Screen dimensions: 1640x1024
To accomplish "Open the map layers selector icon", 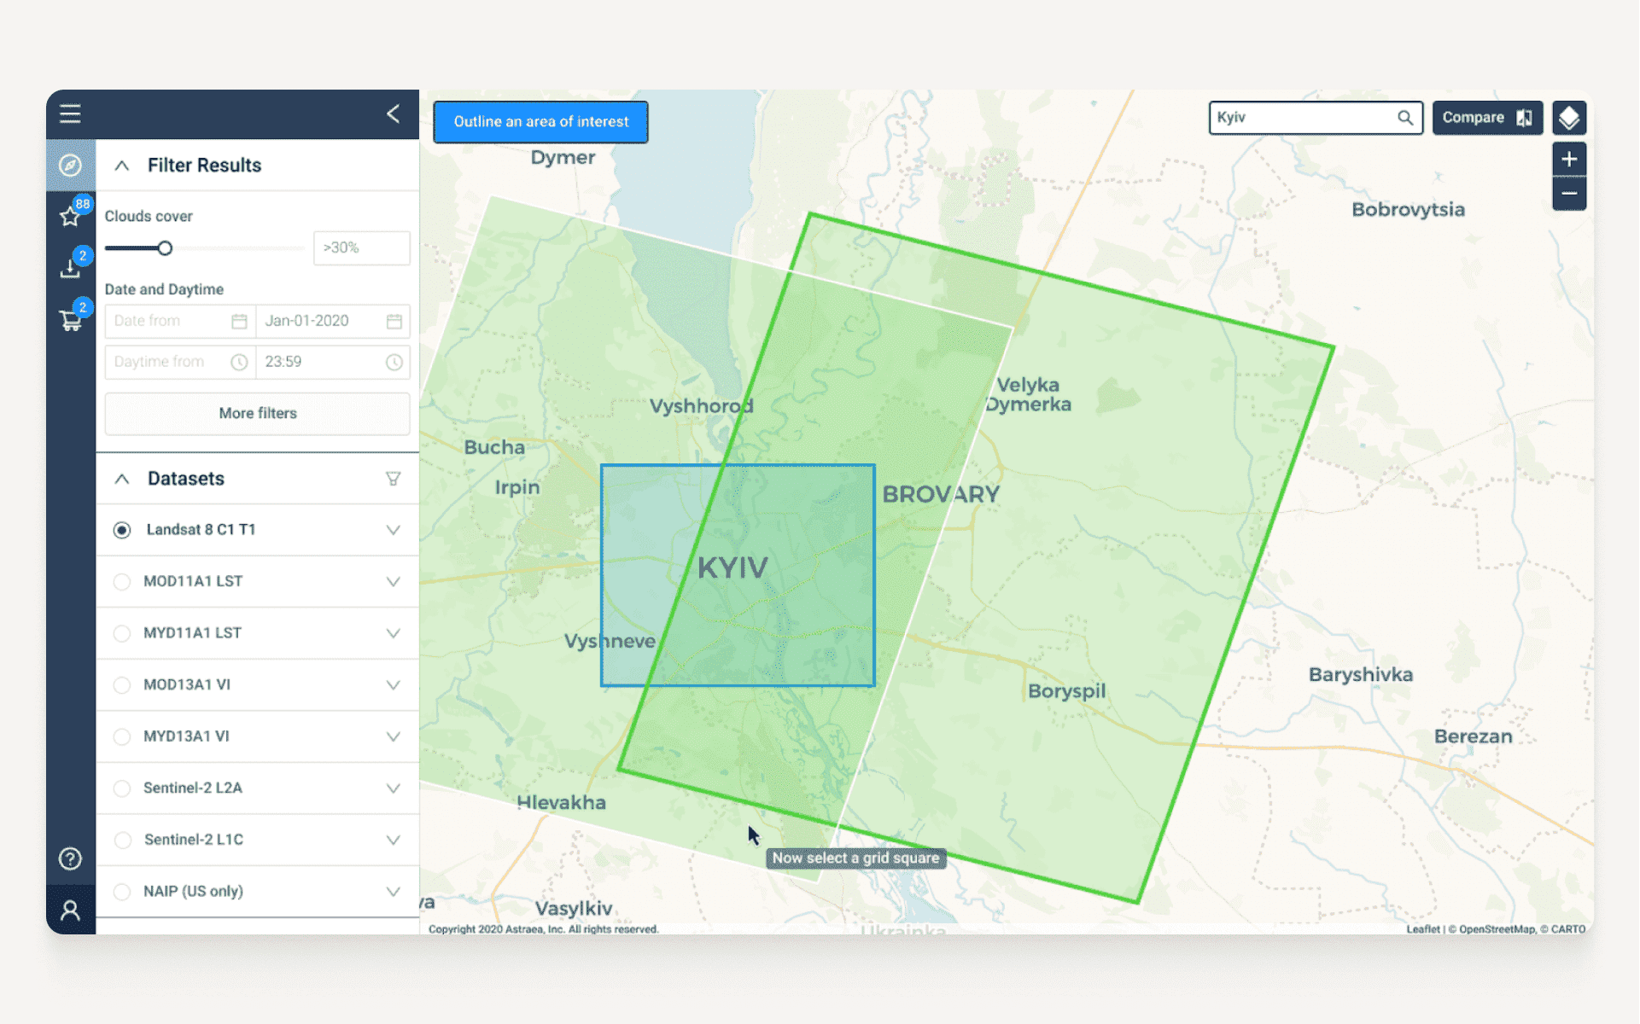I will [x=1569, y=118].
